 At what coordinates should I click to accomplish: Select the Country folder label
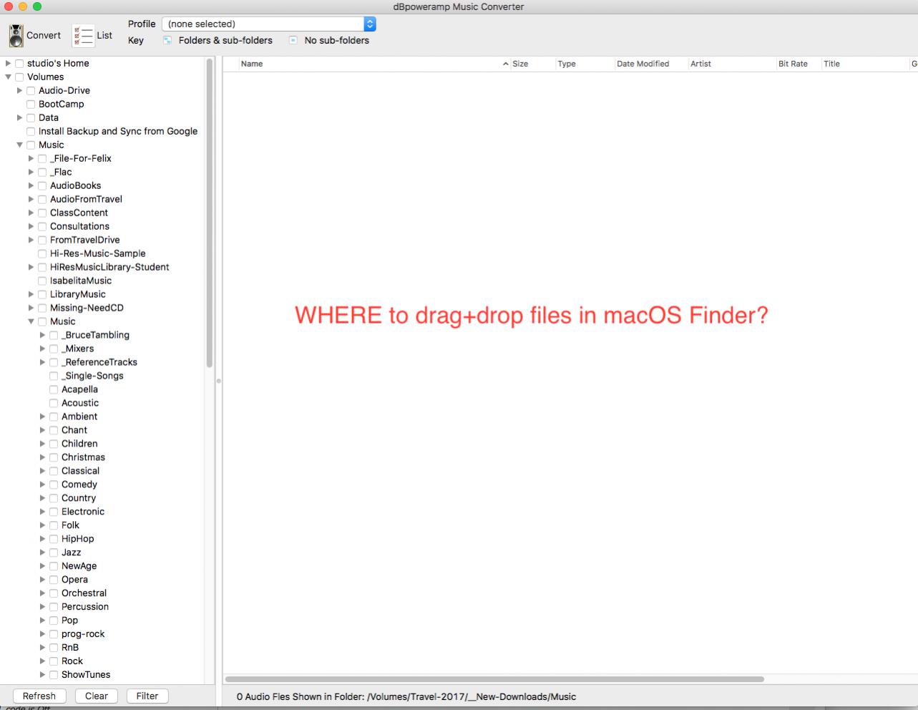click(x=79, y=499)
